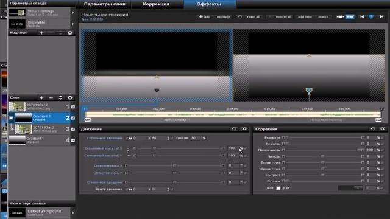
Task: Add a new layer with Слои plus
Action: 41,97
